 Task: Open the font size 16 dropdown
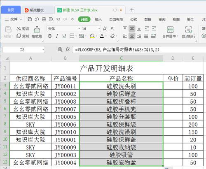pos(99,29)
